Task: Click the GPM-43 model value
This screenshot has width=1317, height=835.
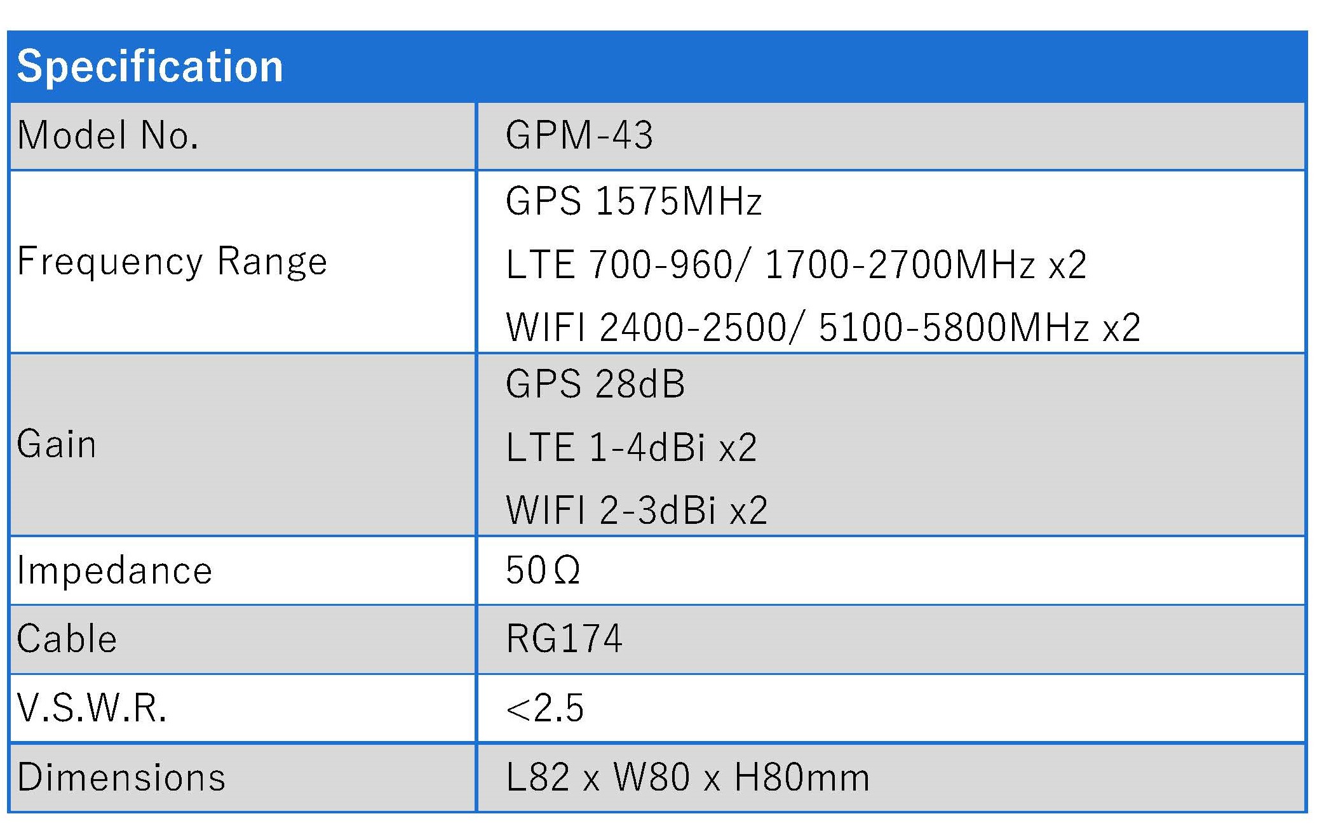Action: pos(579,135)
